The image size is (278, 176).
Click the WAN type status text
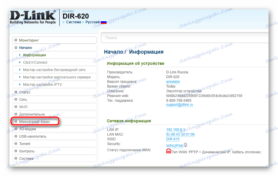(x=217, y=152)
